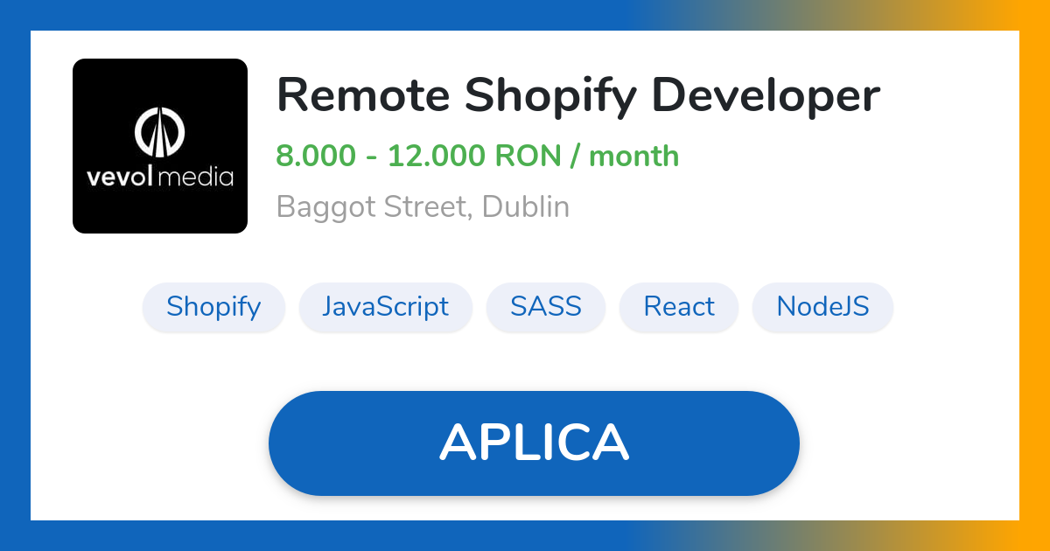
Task: Select the JavaScript skill tag
Action: [x=386, y=307]
